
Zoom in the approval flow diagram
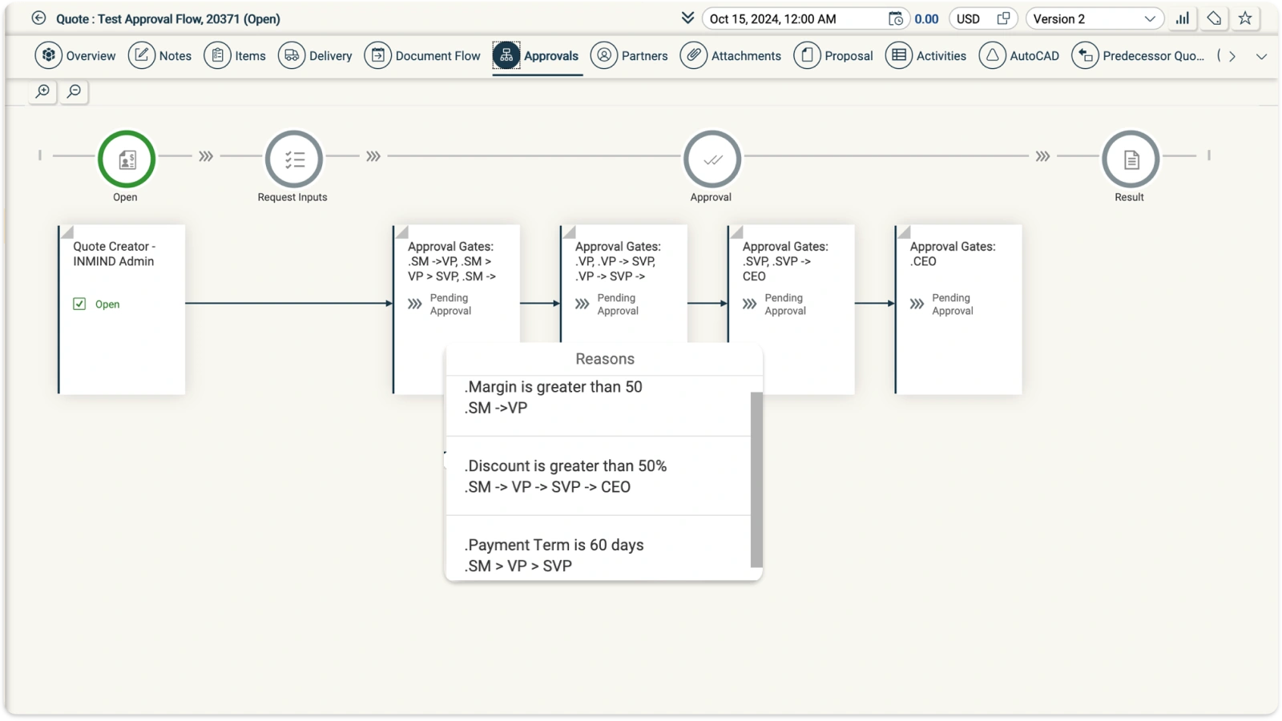pos(43,91)
